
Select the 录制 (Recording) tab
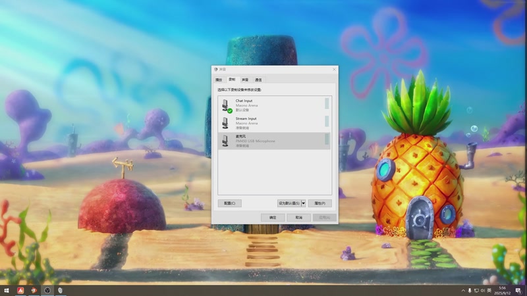point(232,79)
